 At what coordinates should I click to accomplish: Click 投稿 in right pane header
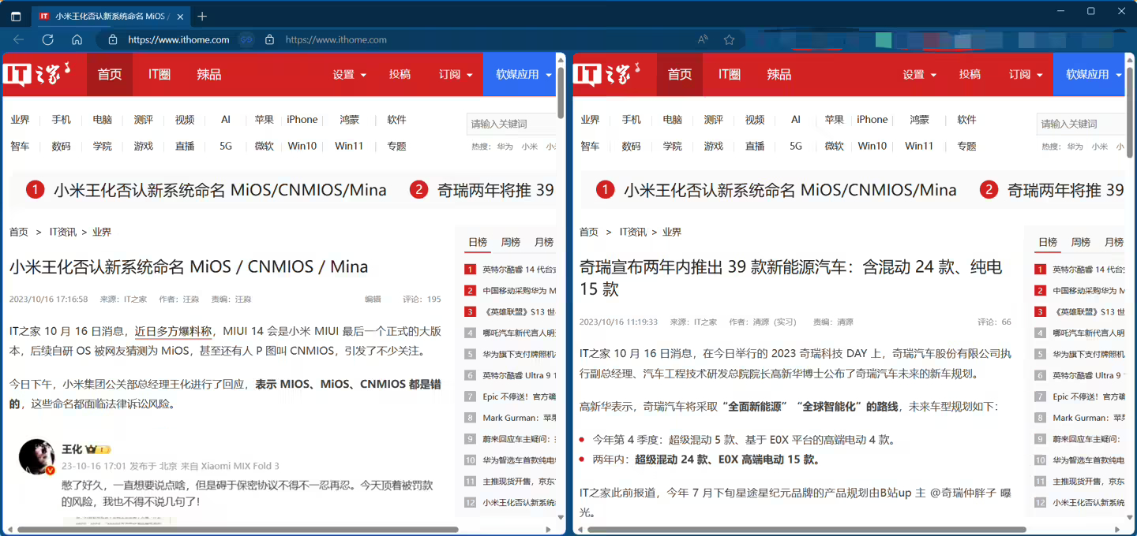coord(970,74)
